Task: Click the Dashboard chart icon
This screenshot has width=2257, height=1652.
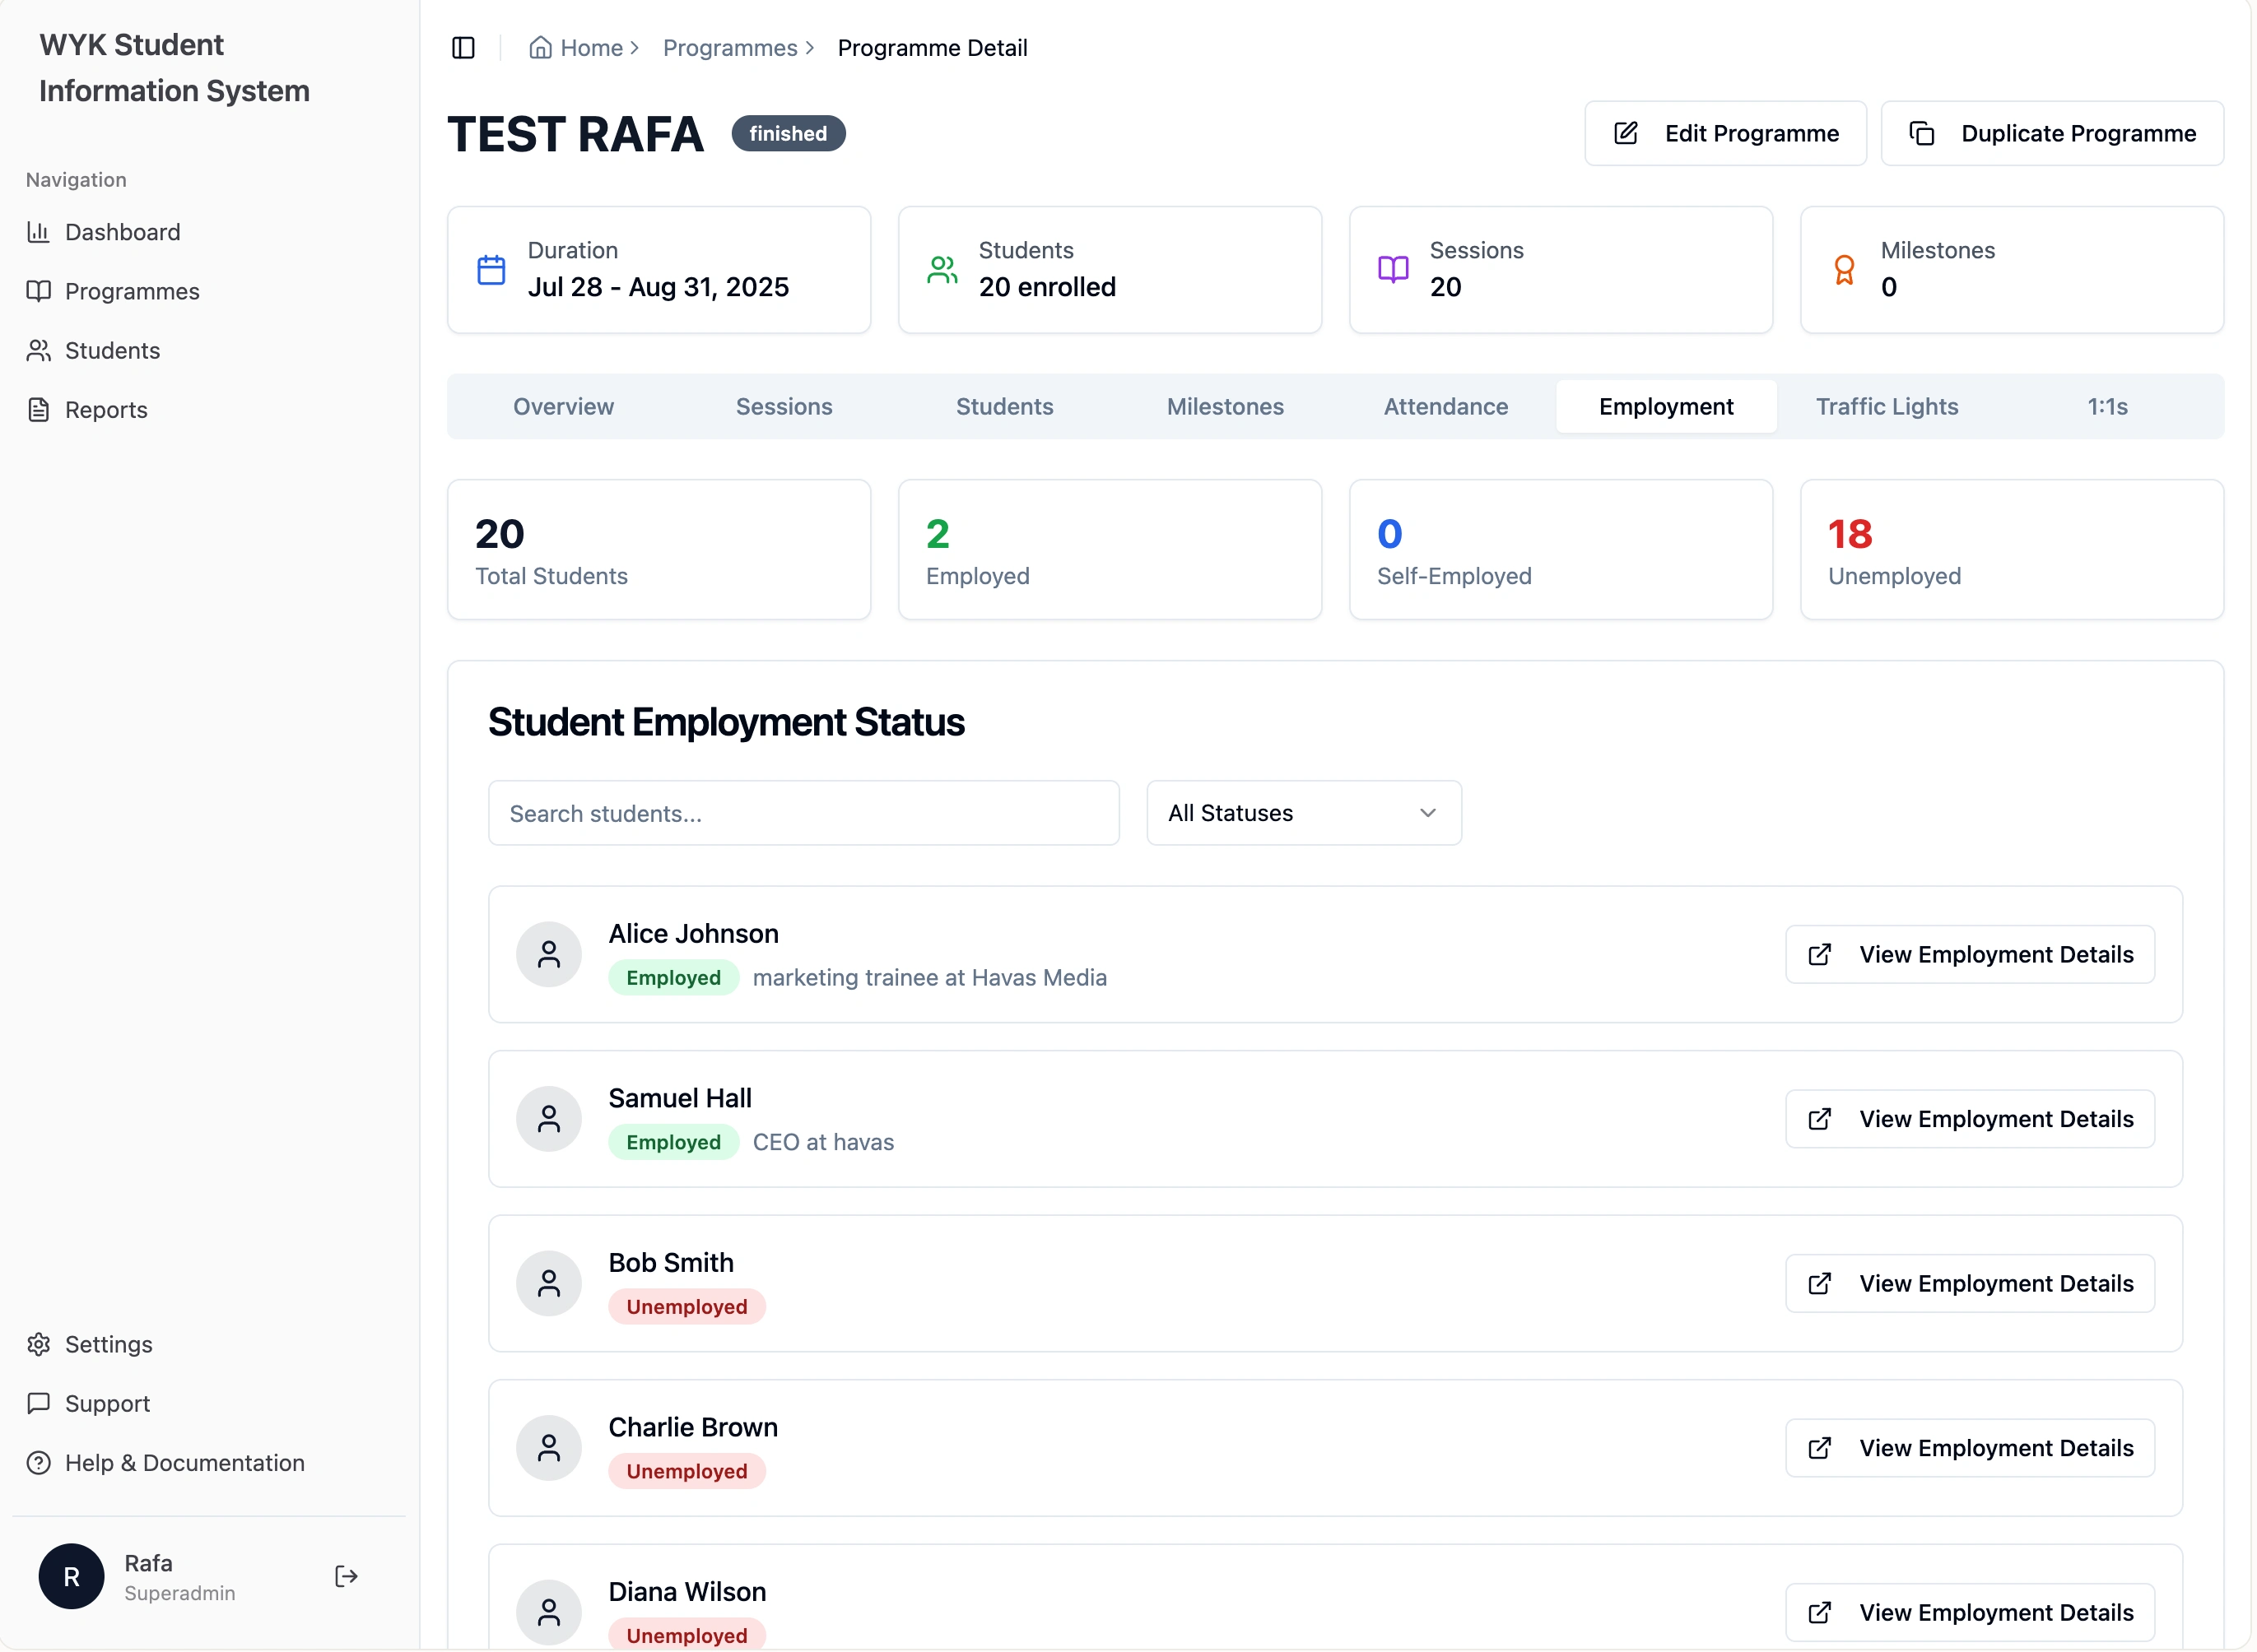Action: coord(38,232)
